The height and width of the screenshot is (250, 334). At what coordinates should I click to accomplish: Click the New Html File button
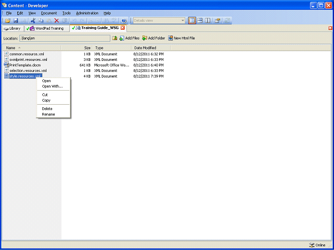pos(181,38)
